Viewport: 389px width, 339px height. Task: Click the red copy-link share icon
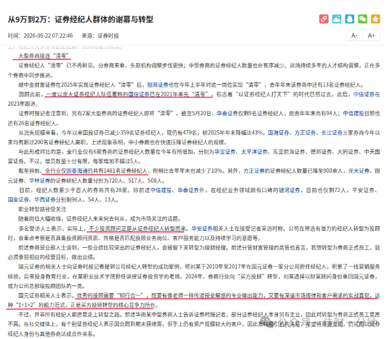[323, 19]
